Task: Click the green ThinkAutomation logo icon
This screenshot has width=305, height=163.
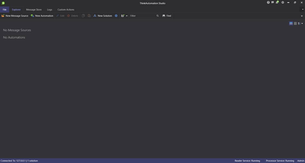Action: click(3, 3)
